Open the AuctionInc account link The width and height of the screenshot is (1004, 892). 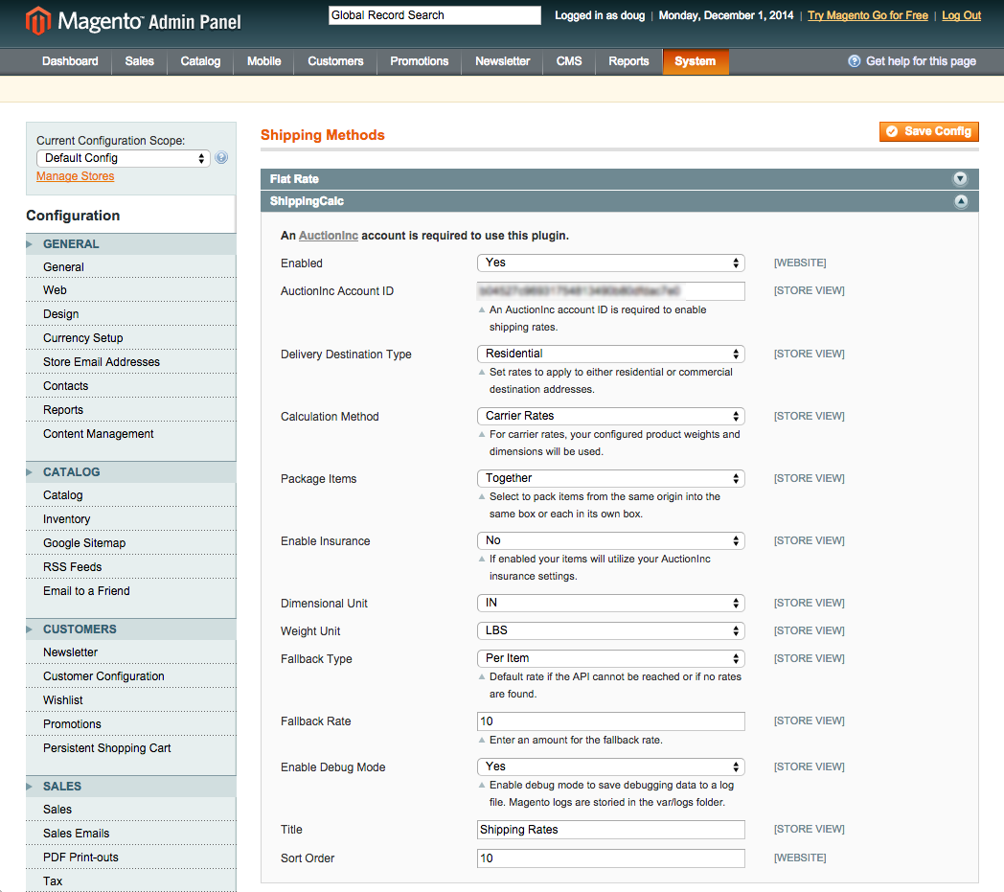(329, 236)
